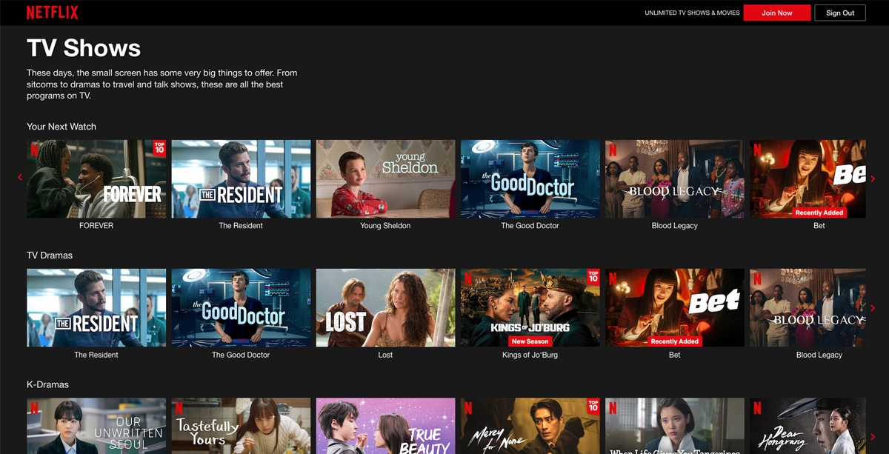Open Our Unwritten Seoul thumbnail
Image resolution: width=889 pixels, height=454 pixels.
tap(96, 426)
